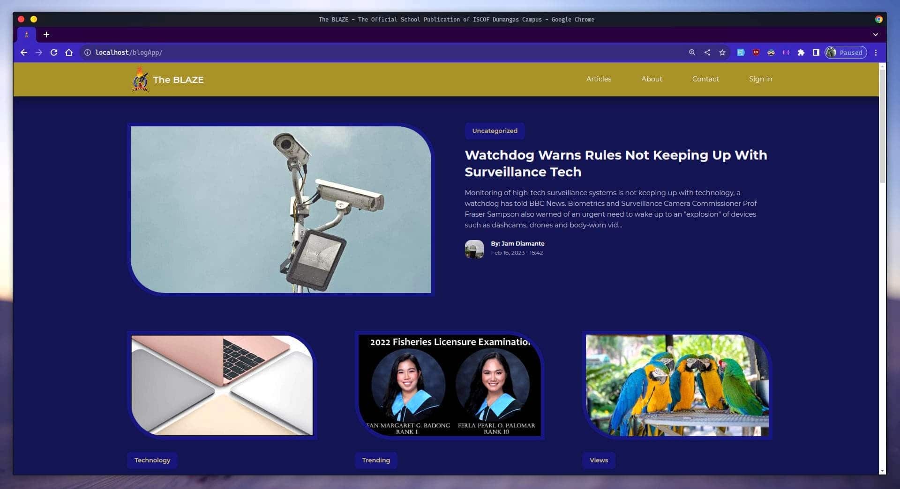The height and width of the screenshot is (489, 900).
Task: Bookmark this page with the star icon
Action: (722, 52)
